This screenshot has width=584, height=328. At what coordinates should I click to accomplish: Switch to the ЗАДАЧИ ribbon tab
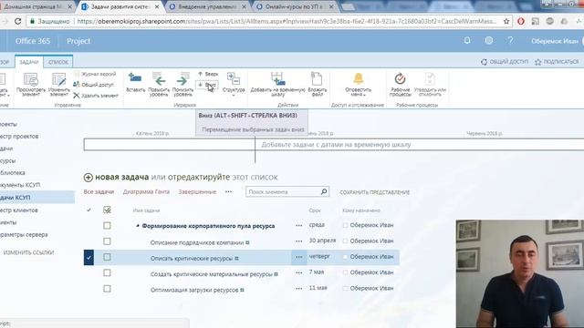pyautogui.click(x=29, y=62)
